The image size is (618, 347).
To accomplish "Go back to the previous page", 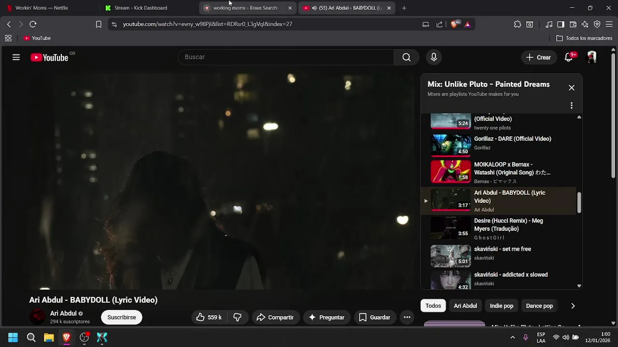I will [x=9, y=24].
